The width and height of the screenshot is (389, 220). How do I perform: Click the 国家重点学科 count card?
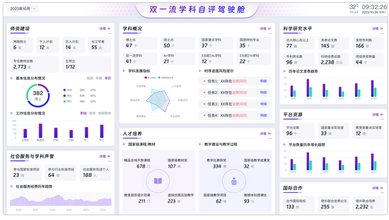click(x=216, y=43)
